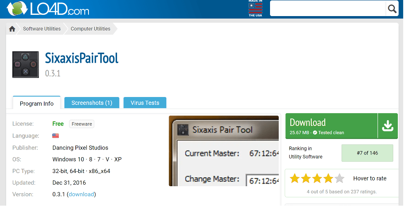Click the download link beside version 0.3.1
Image resolution: width=404 pixels, height=206 pixels.
[x=81, y=194]
